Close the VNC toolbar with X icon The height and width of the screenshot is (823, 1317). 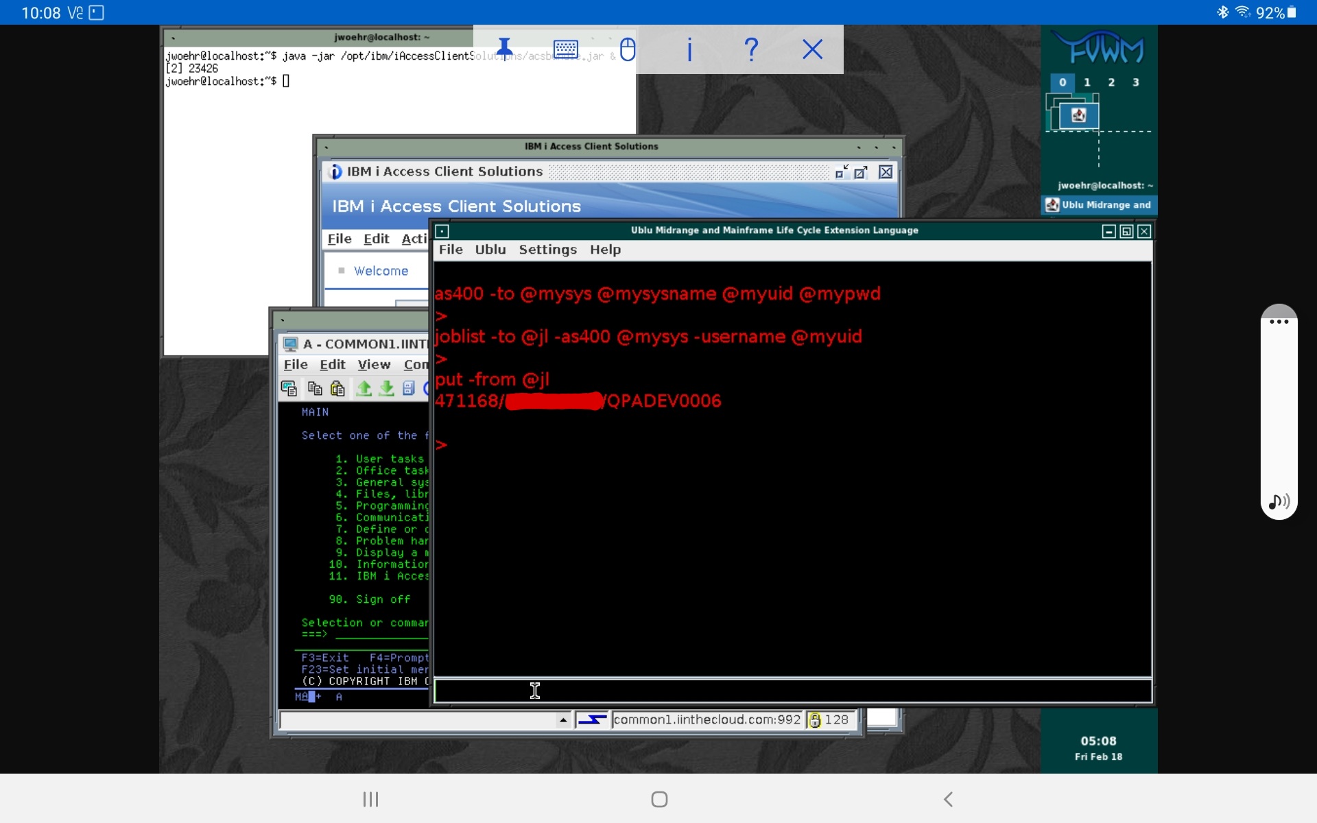(x=813, y=49)
